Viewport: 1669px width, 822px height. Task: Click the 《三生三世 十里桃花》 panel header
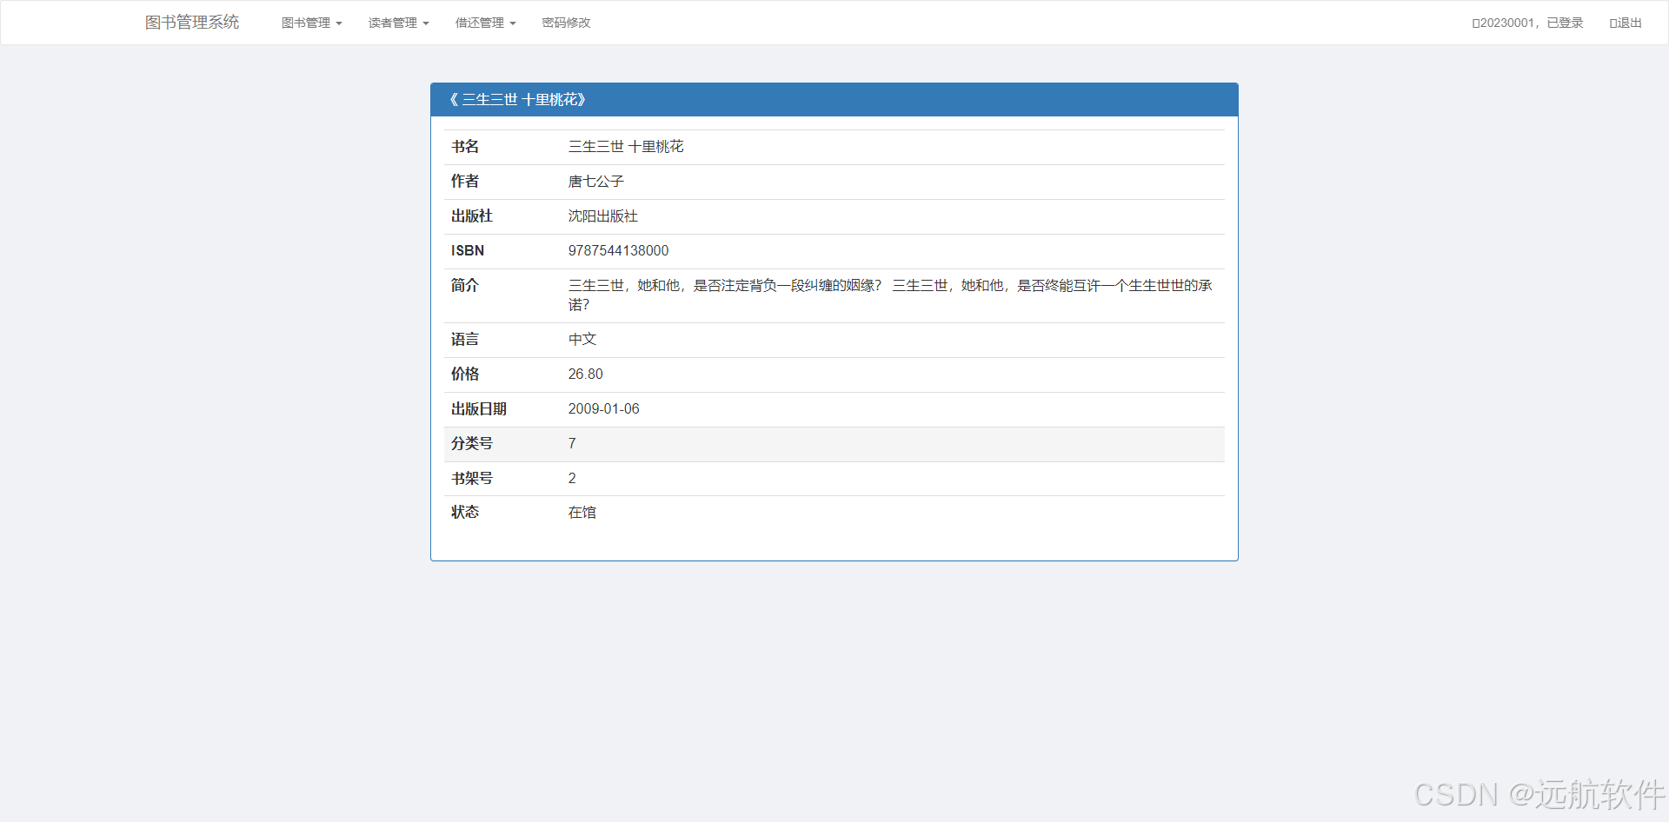(x=519, y=99)
